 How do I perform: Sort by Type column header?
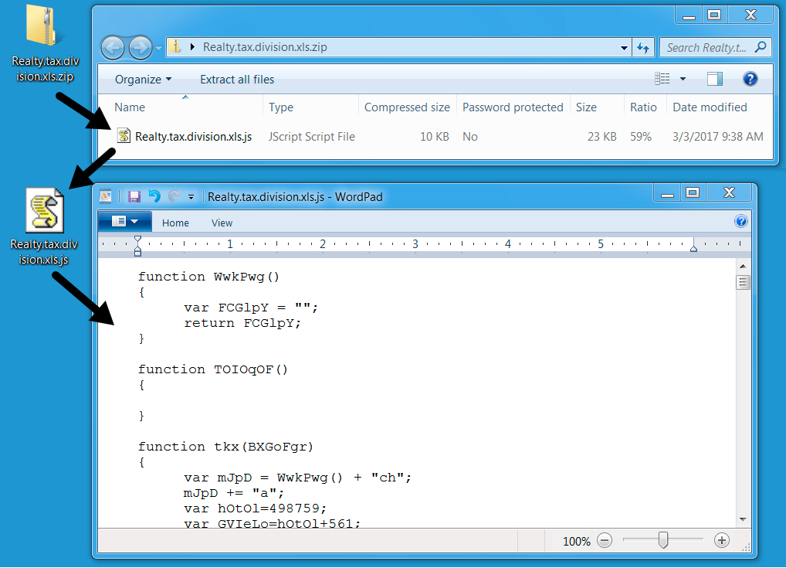tap(281, 107)
